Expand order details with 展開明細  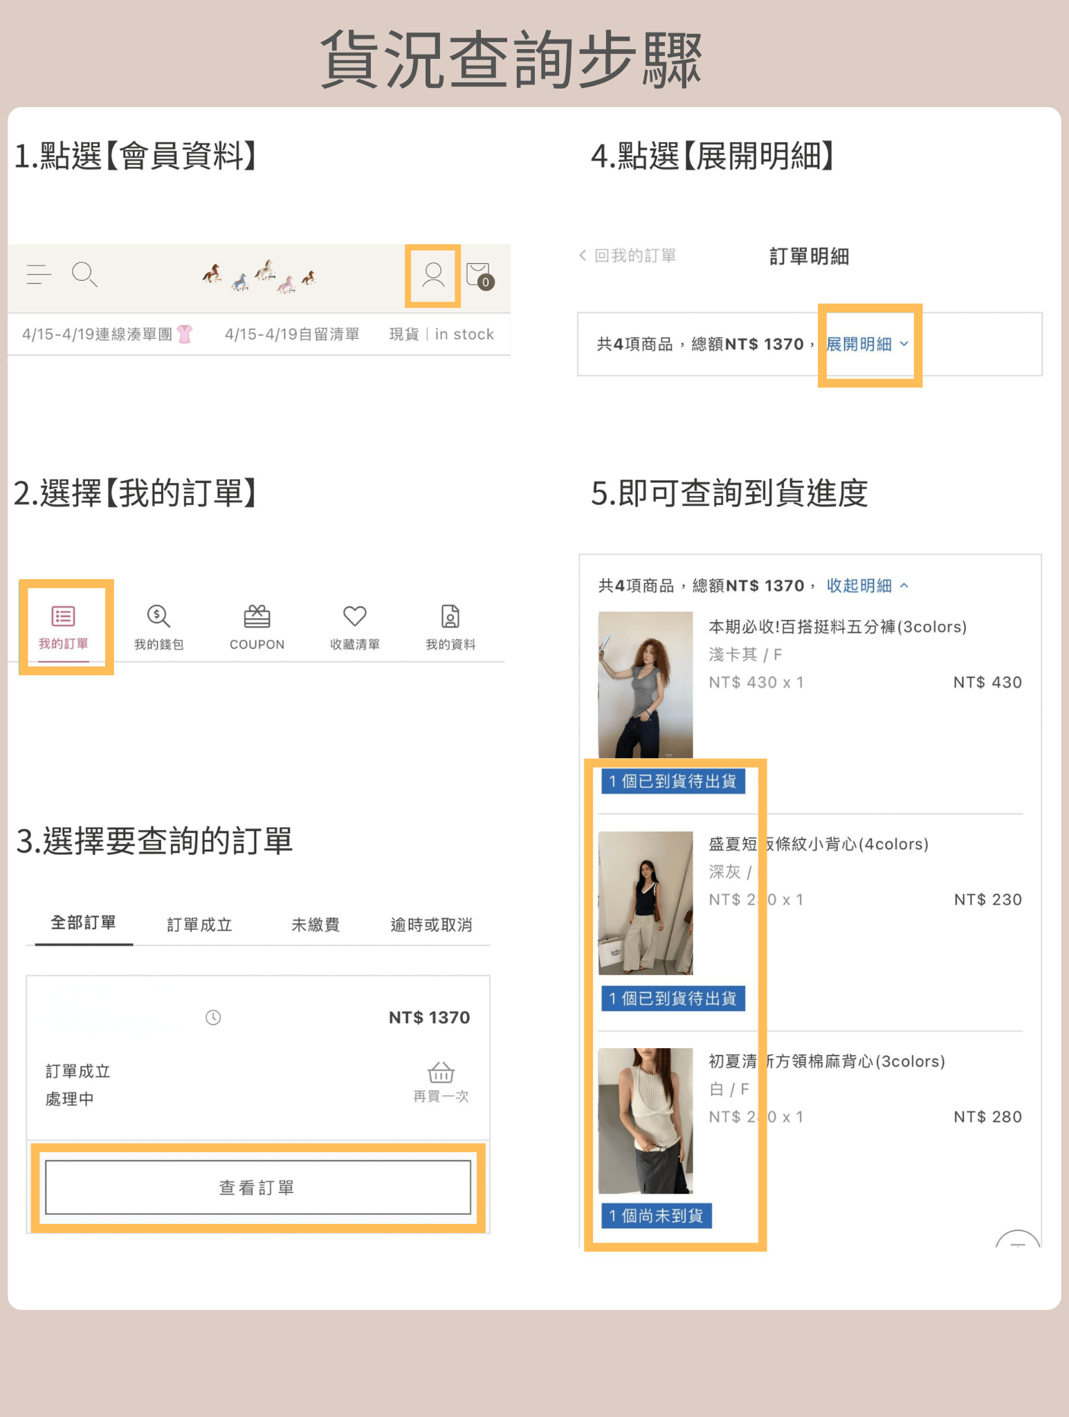(x=867, y=345)
